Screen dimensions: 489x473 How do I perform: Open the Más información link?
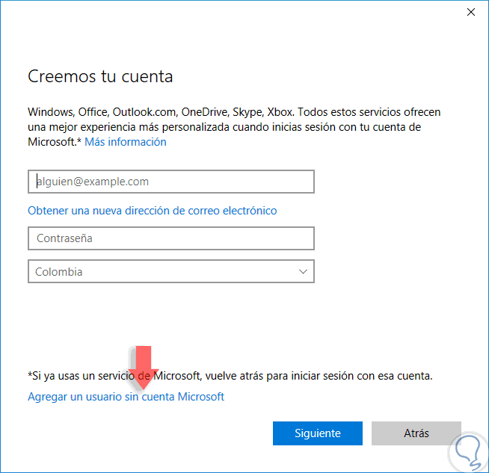pos(126,142)
